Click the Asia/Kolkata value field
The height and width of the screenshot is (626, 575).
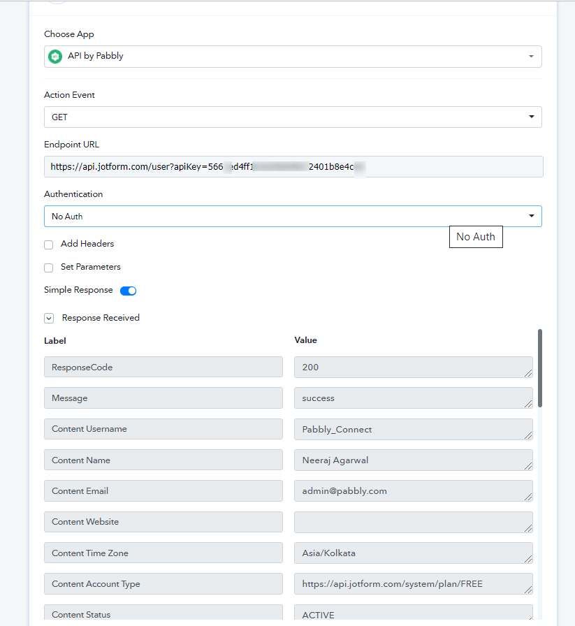tap(414, 553)
